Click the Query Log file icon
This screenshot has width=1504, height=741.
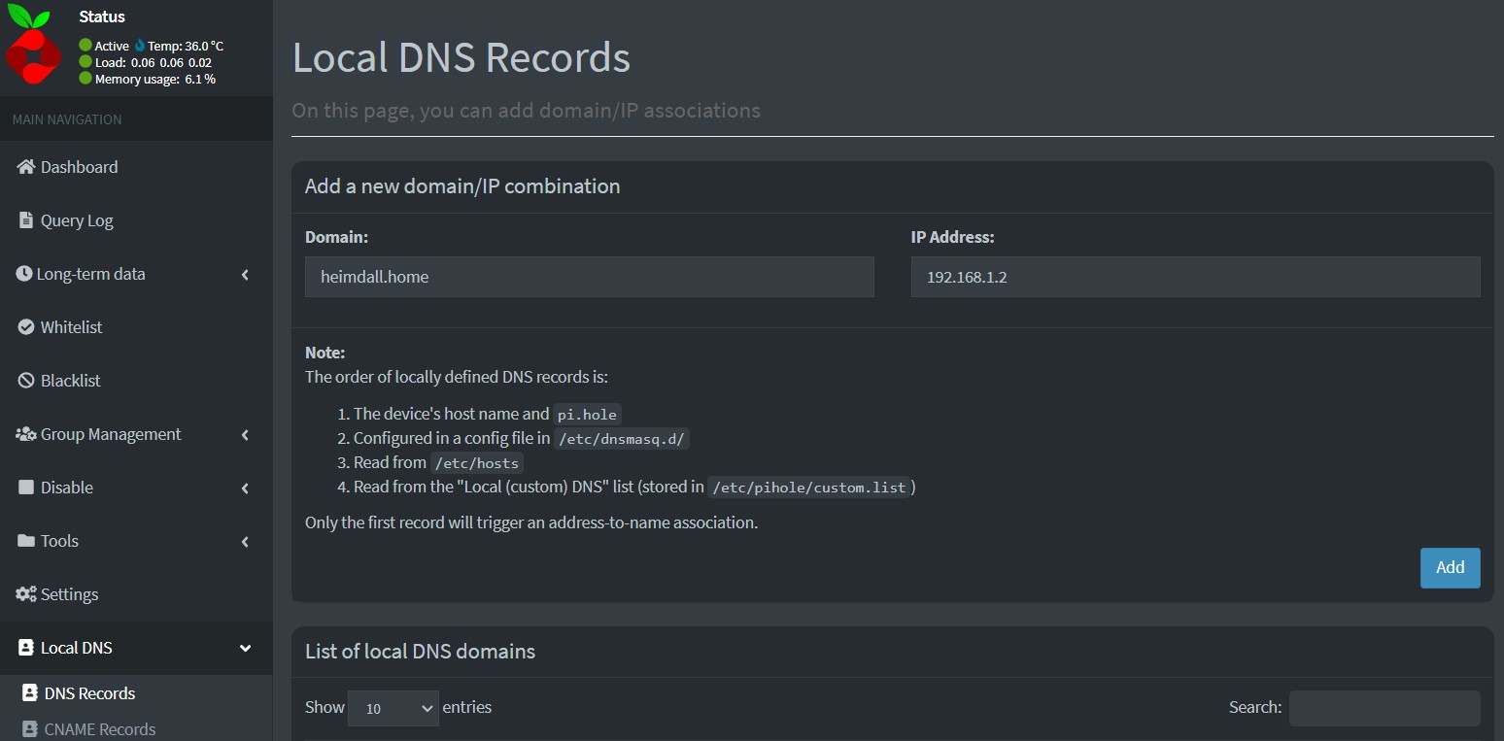coord(26,220)
